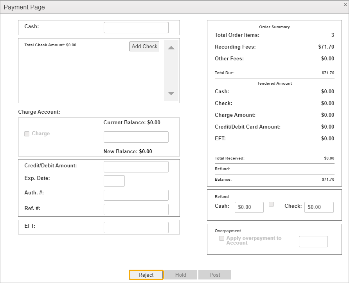Image resolution: width=349 pixels, height=283 pixels.
Task: Click the Overpayment amount field
Action: 313,241
